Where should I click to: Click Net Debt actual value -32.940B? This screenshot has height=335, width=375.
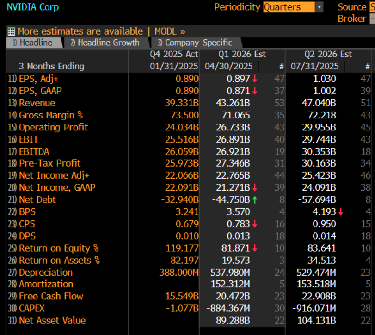pos(180,199)
